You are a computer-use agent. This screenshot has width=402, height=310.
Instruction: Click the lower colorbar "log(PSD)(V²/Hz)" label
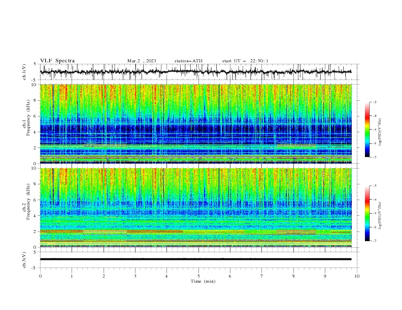(x=380, y=216)
